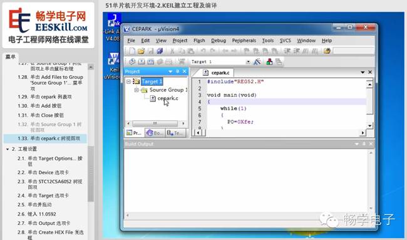This screenshot has width=407, height=240.
Task: Select Target 1 in project tree
Action: point(152,81)
